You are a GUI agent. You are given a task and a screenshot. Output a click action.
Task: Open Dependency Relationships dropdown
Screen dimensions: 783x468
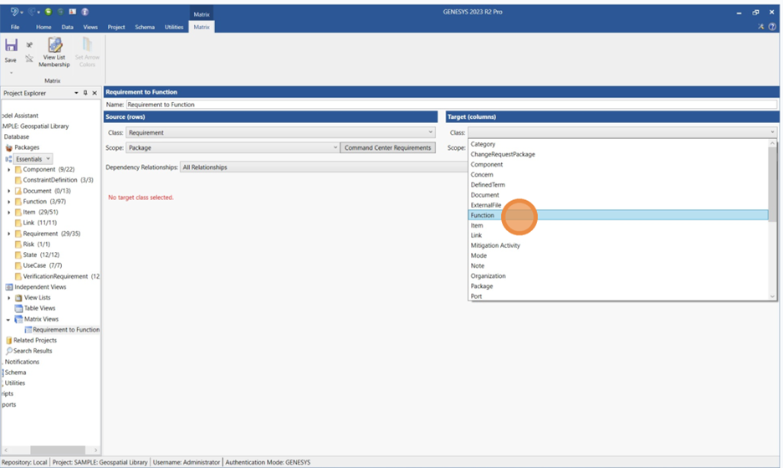(325, 167)
